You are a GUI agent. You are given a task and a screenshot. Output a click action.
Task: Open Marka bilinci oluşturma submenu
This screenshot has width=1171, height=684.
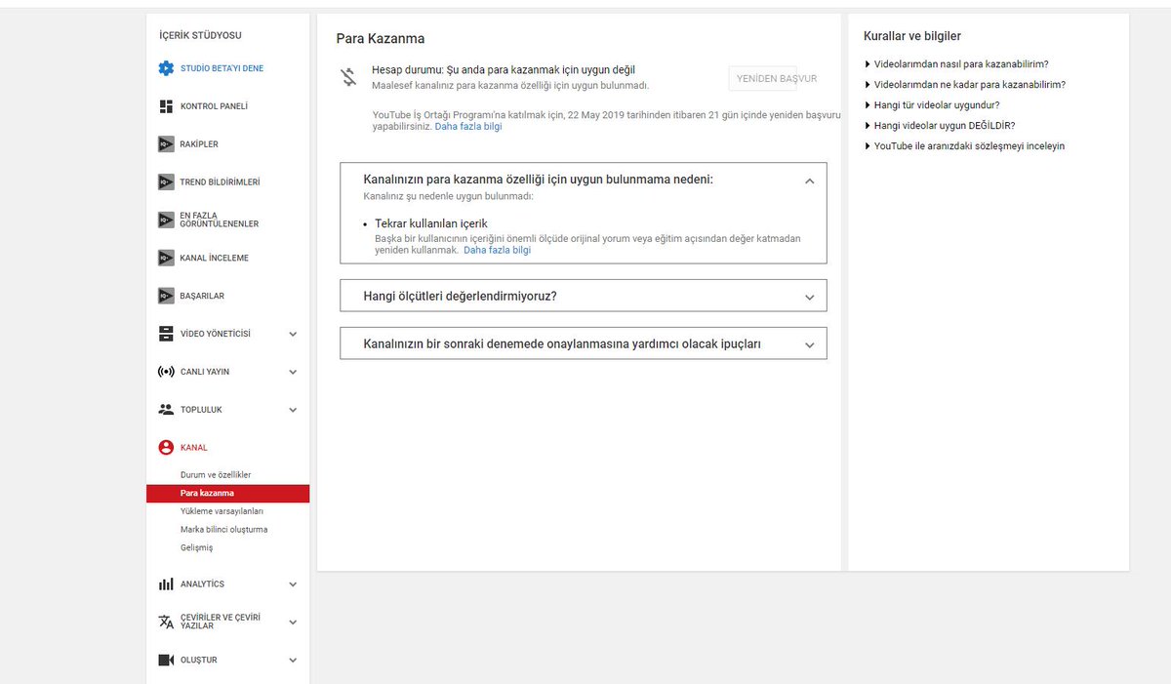[223, 530]
